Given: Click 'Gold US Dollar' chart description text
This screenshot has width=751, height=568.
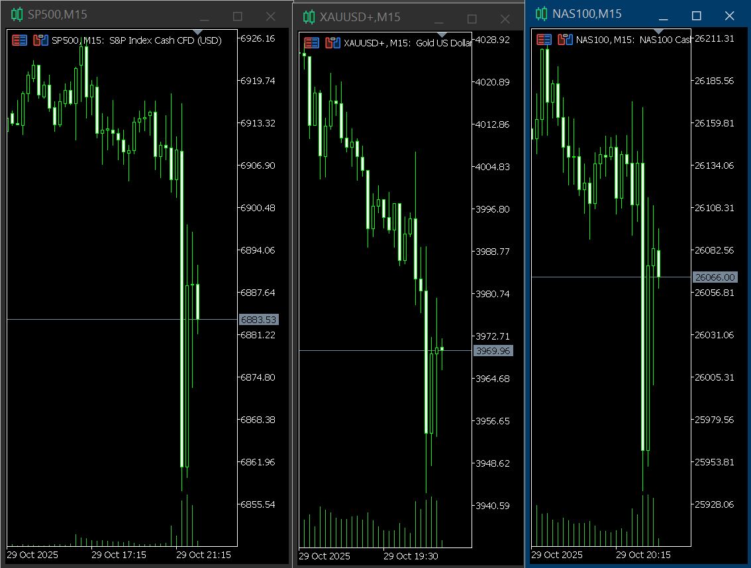Looking at the screenshot, I should [444, 43].
